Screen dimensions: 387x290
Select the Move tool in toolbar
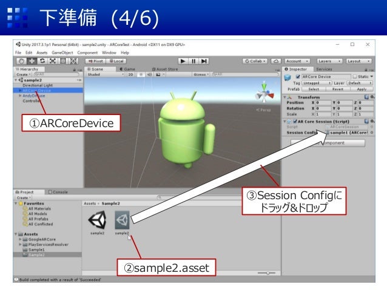(x=32, y=61)
